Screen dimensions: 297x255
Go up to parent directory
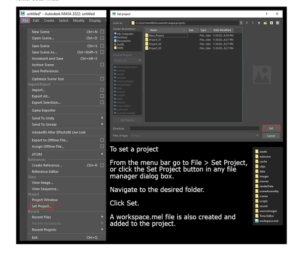(x=259, y=23)
